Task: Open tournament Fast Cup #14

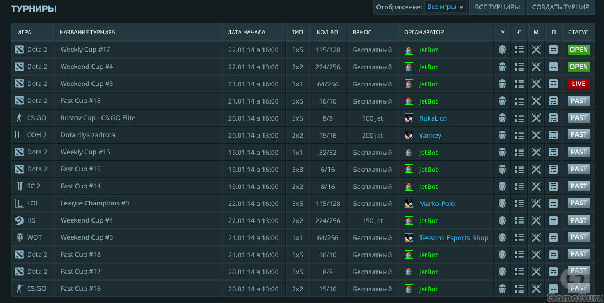Action: point(80,186)
